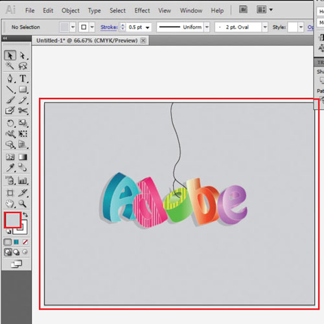Click the Arrange Documents icon
This screenshot has width=324, height=324.
pyautogui.click(x=261, y=10)
